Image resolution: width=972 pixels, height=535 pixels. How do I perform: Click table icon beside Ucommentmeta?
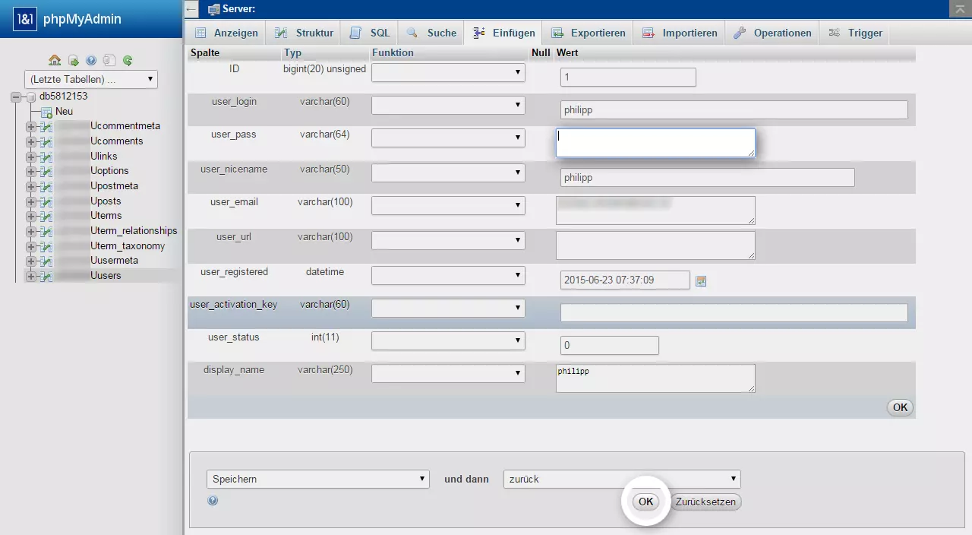pyautogui.click(x=46, y=126)
